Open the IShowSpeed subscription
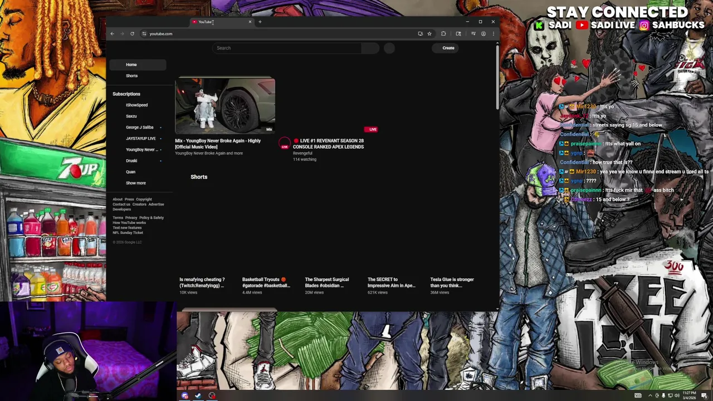713x401 pixels. (x=138, y=105)
